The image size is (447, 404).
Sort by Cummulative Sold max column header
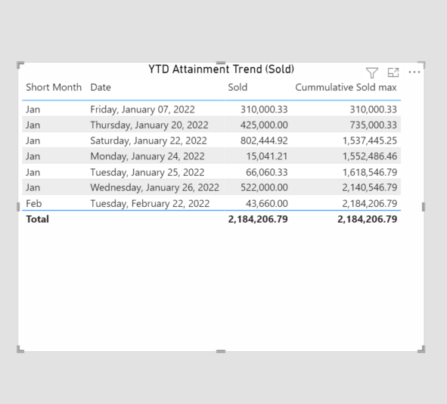tap(346, 87)
